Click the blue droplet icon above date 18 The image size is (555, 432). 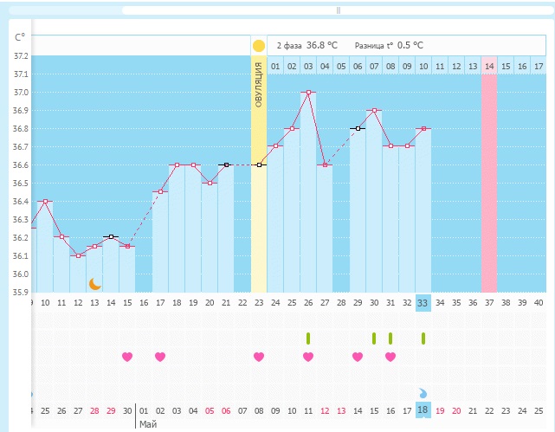tap(423, 392)
